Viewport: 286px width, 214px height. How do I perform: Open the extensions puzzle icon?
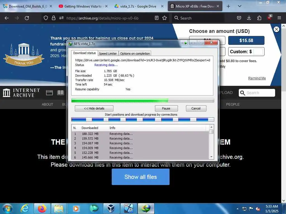(x=259, y=18)
